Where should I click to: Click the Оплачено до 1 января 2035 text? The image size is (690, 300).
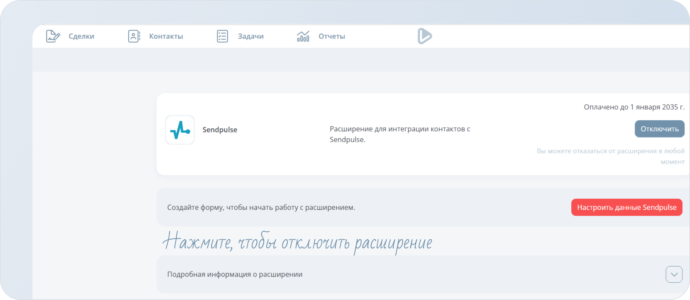[x=634, y=107]
